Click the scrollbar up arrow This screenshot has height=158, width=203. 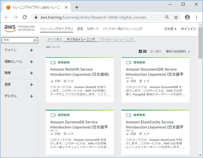200,25
